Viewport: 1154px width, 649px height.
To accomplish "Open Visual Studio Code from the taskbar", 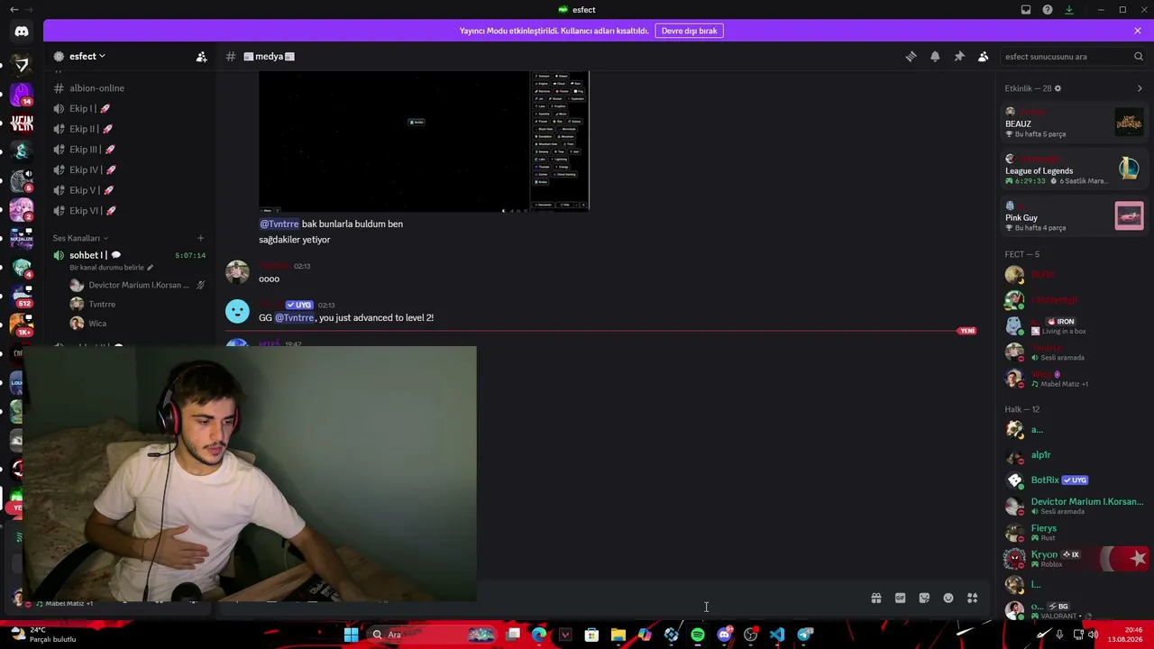I will pyautogui.click(x=777, y=635).
